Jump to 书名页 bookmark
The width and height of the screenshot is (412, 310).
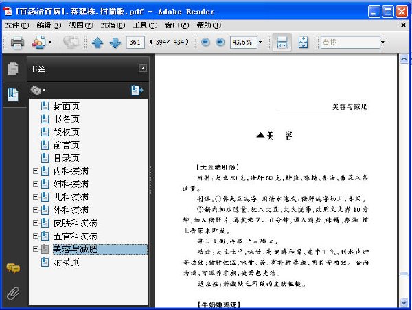[x=66, y=119]
